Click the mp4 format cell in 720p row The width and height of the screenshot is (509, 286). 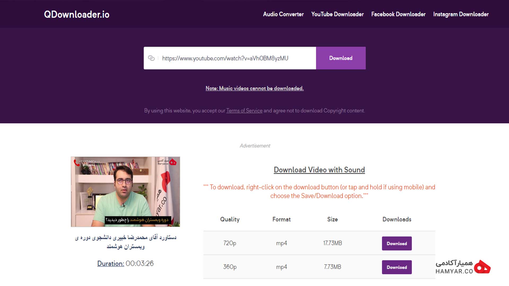(282, 243)
